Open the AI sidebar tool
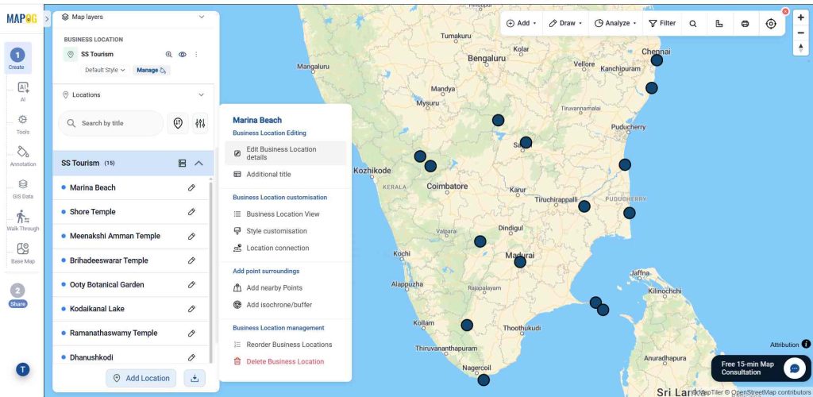813x397 pixels. pos(23,92)
